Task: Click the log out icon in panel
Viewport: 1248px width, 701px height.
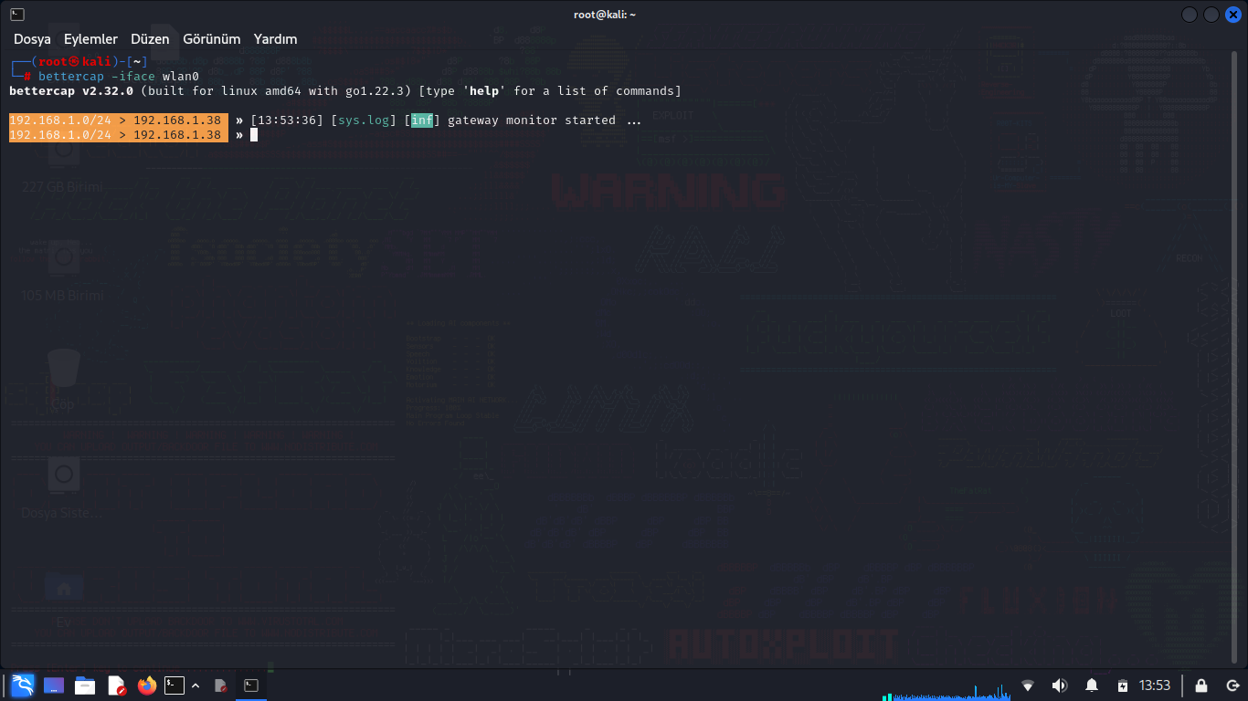Action: click(x=1232, y=685)
